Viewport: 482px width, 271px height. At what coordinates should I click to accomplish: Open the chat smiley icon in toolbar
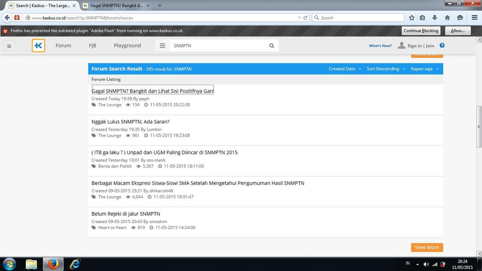[x=460, y=18]
